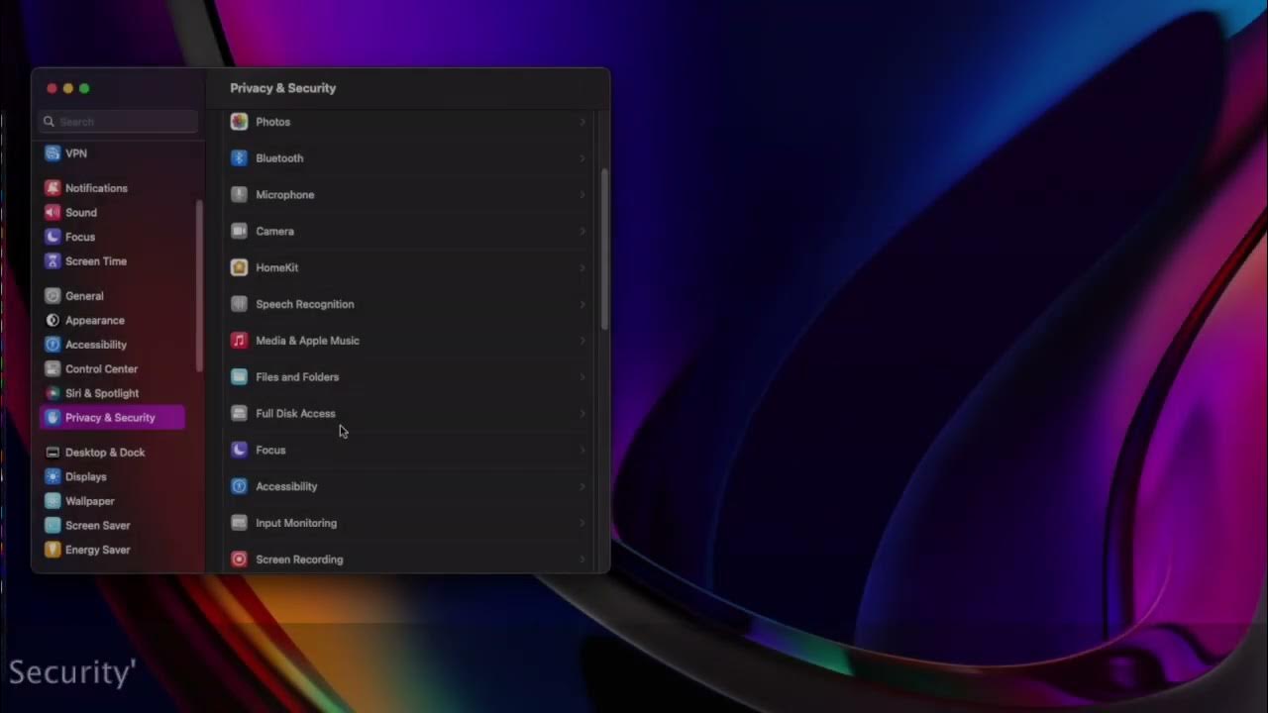Viewport: 1268px width, 713px height.
Task: Open the Input Monitoring label
Action: 296,523
